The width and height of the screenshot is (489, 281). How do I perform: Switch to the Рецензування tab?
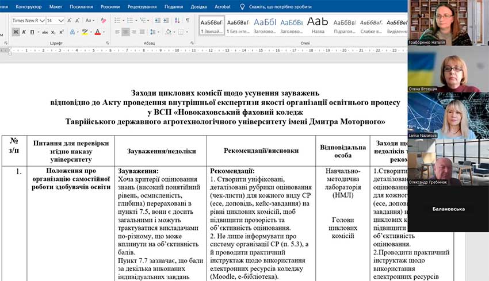[x=143, y=6]
